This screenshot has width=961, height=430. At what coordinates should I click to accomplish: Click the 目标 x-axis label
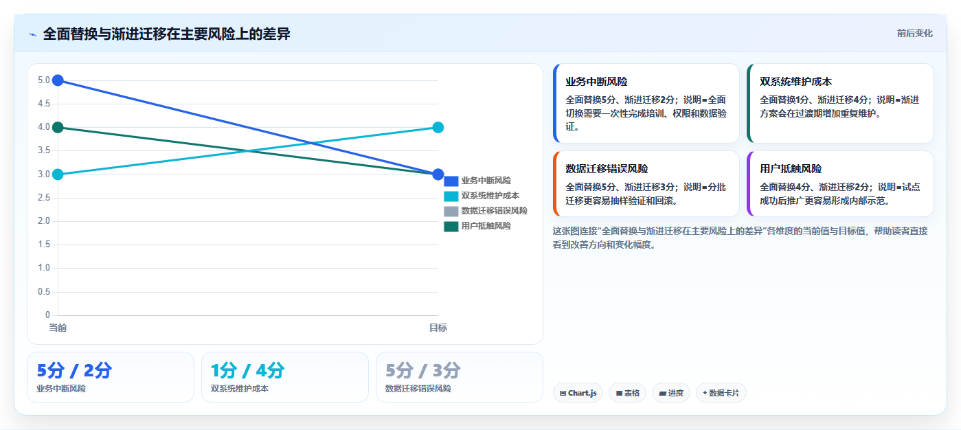[x=438, y=328]
